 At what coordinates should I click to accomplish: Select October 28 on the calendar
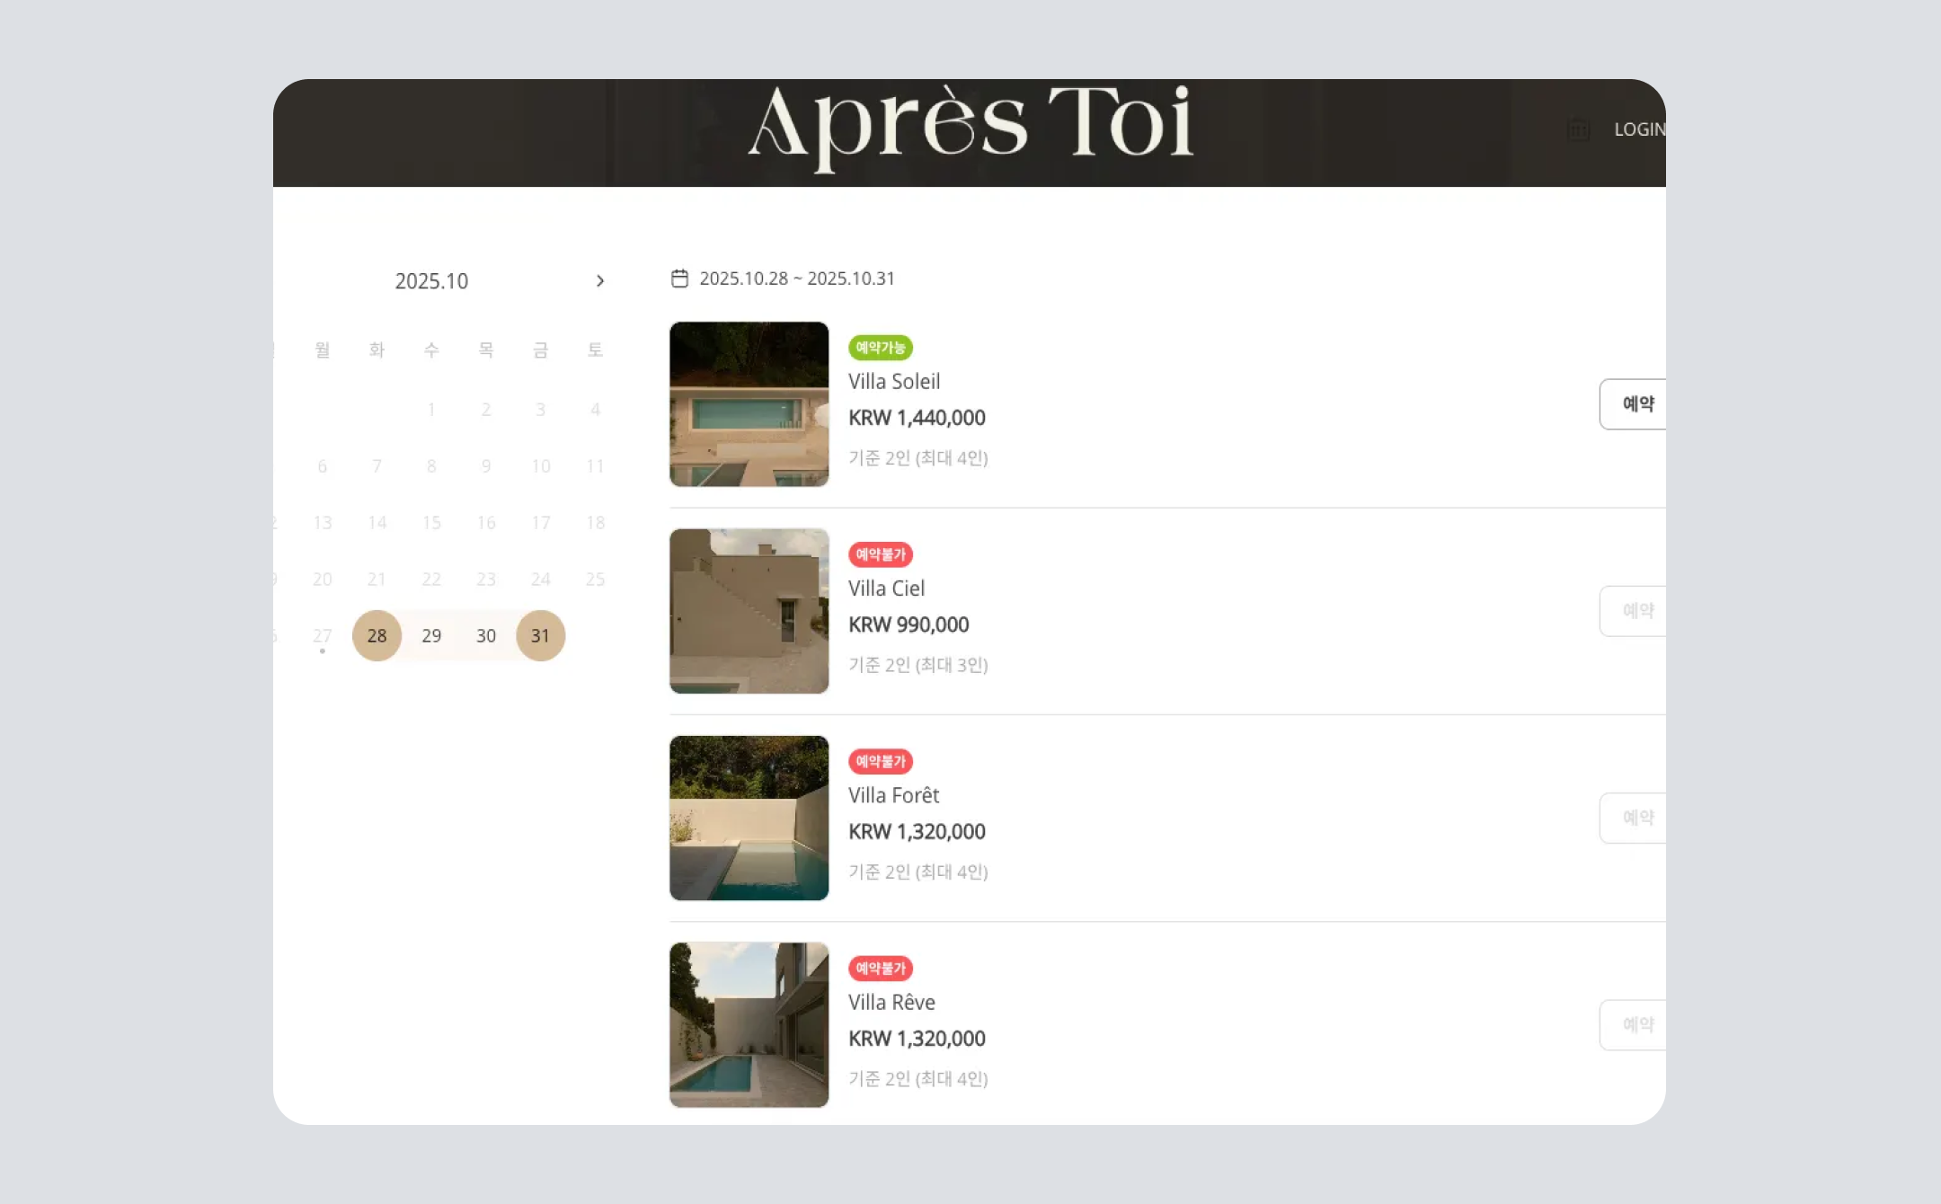(377, 635)
